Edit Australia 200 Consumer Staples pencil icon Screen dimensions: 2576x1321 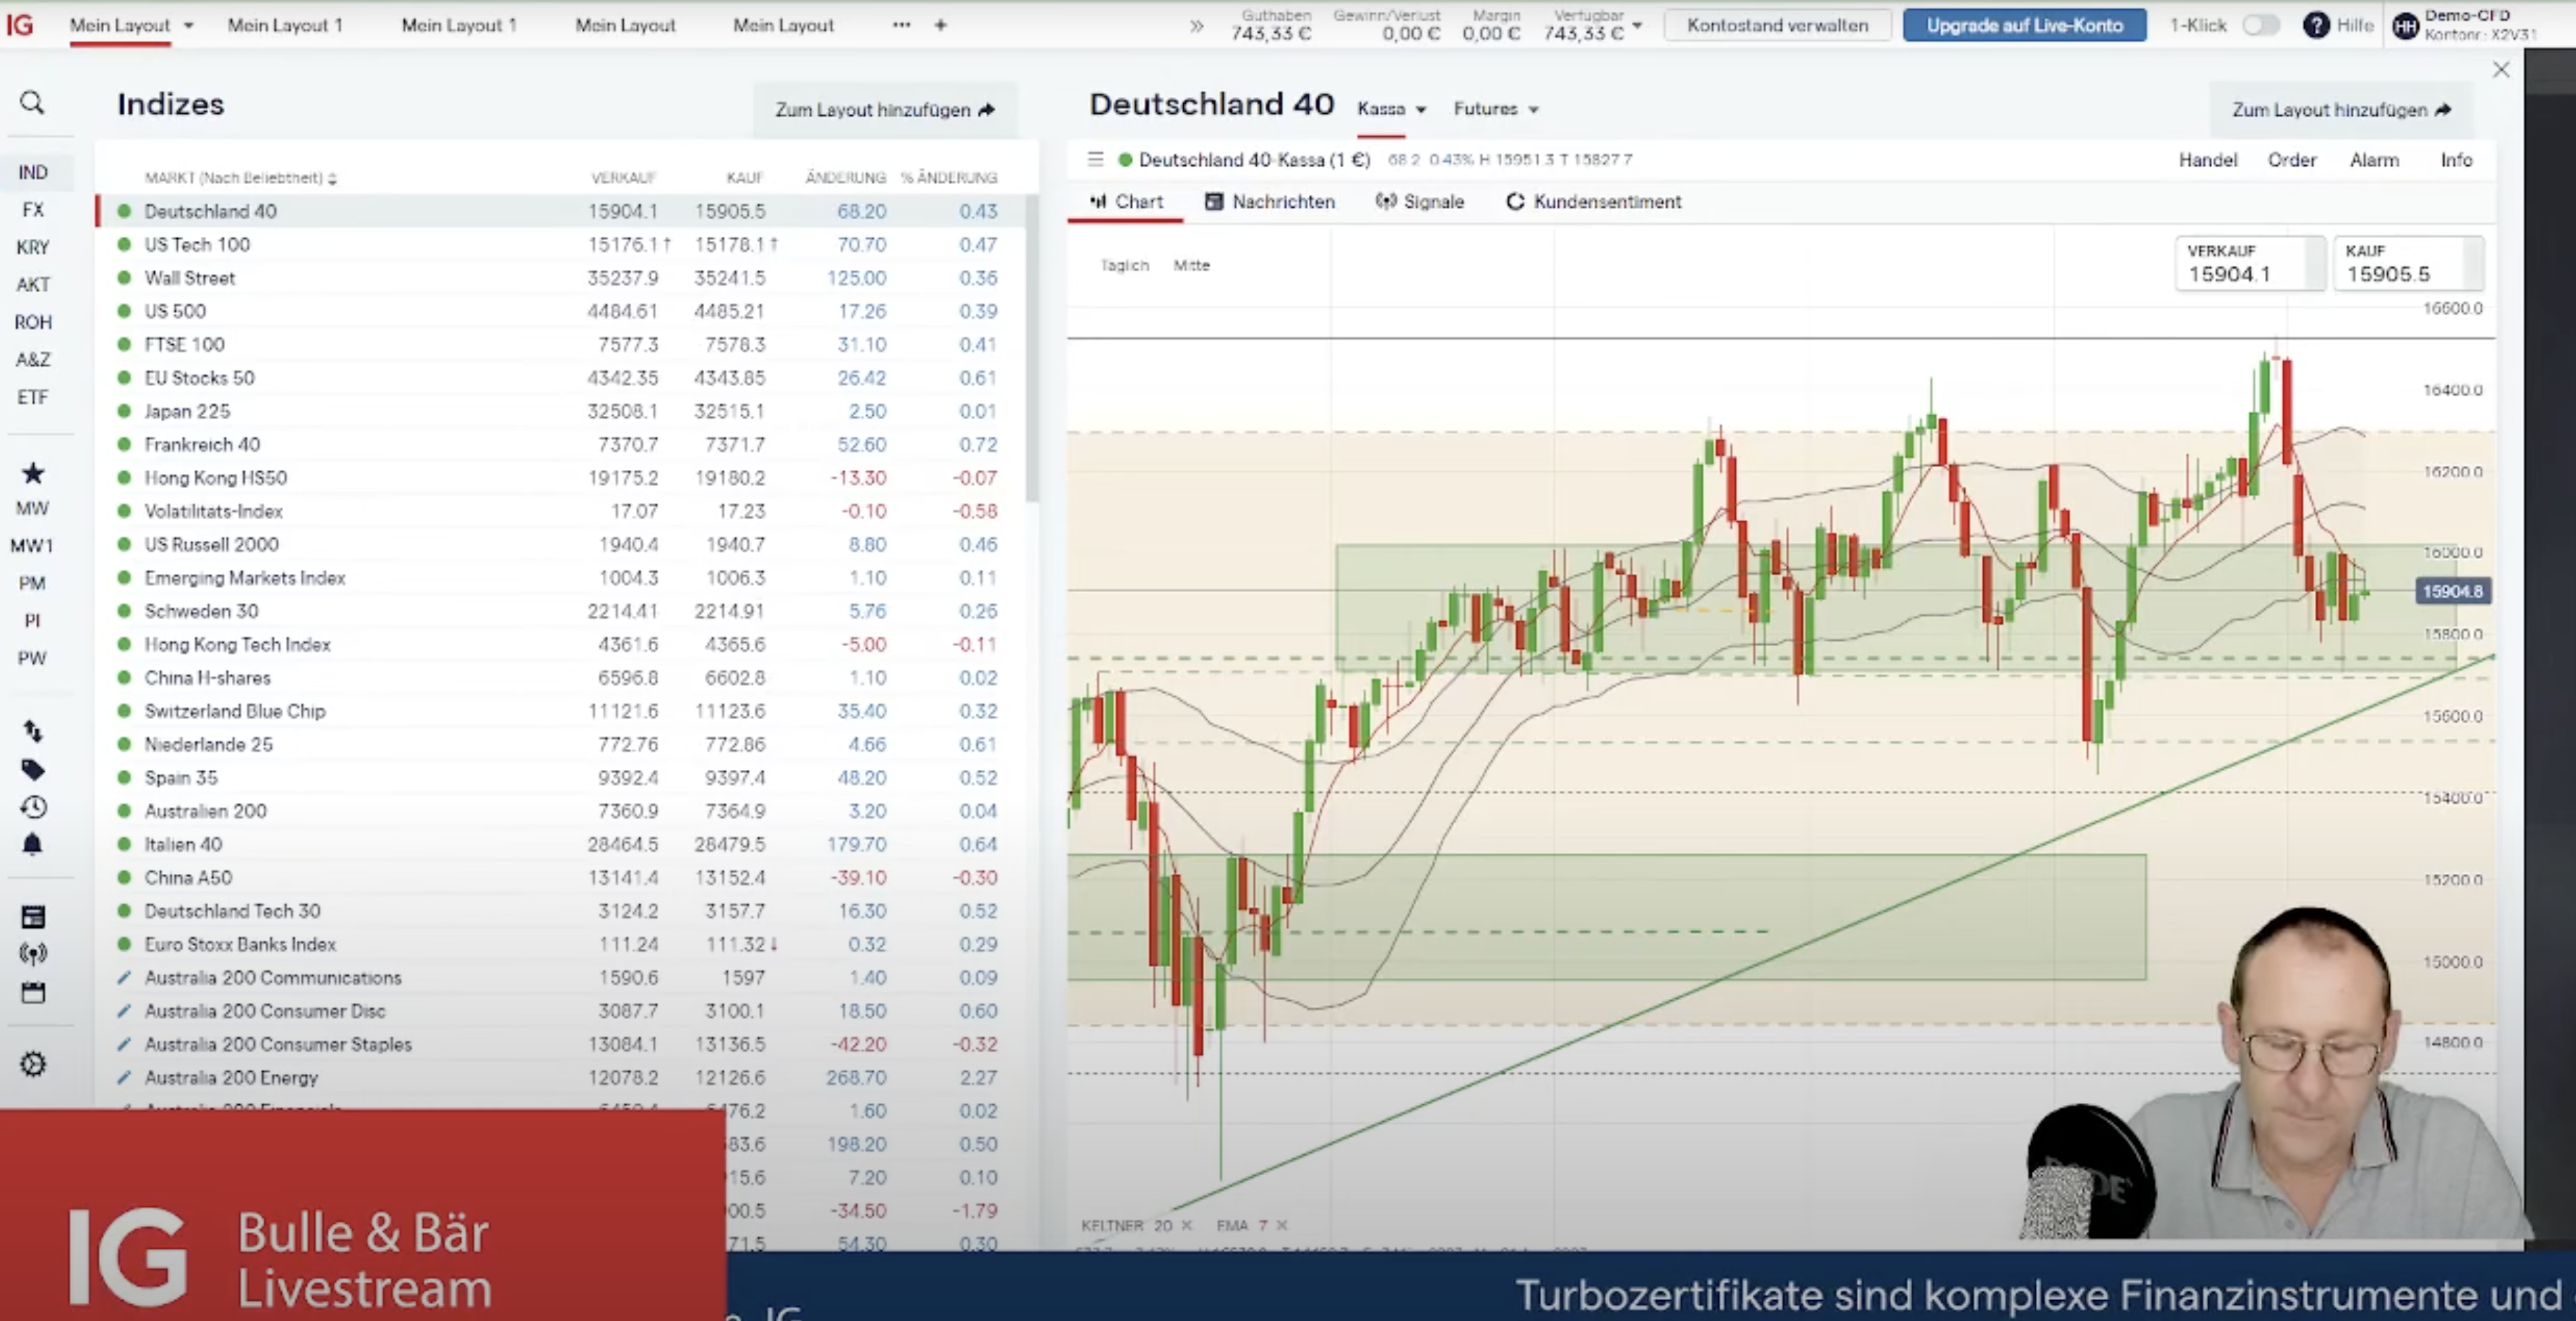[x=124, y=1044]
